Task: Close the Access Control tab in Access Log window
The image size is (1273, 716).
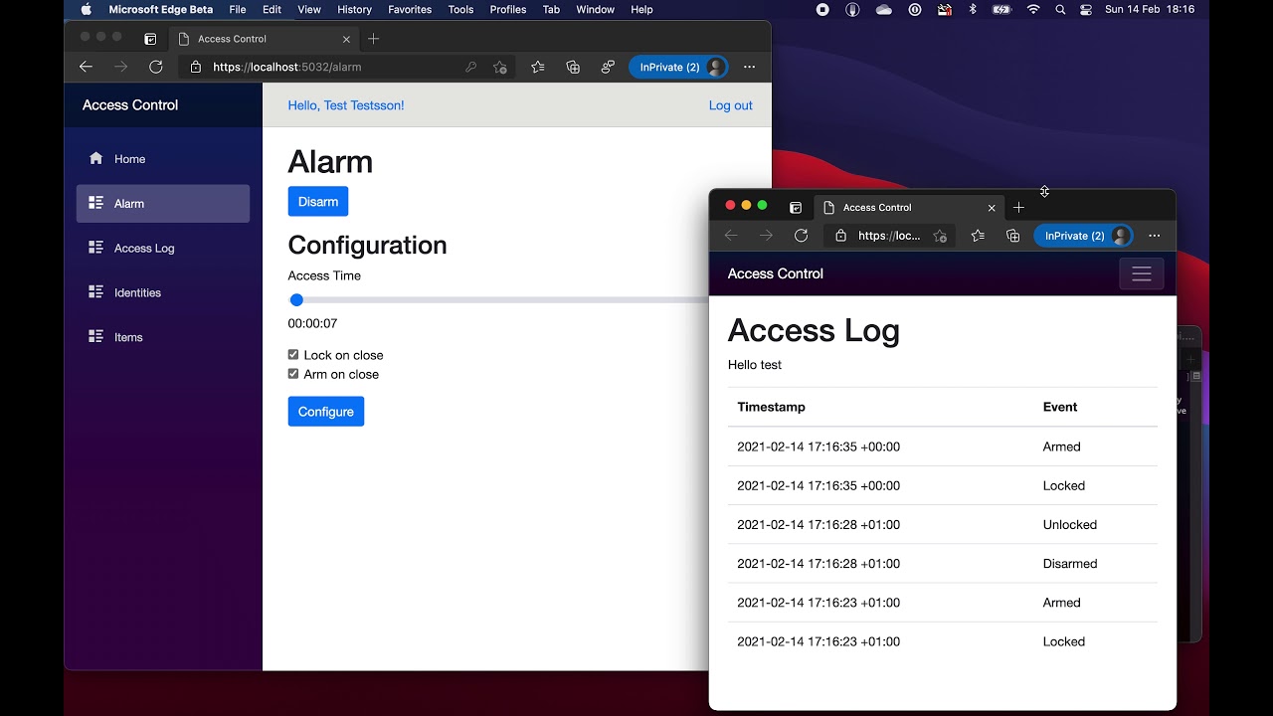Action: 992,207
